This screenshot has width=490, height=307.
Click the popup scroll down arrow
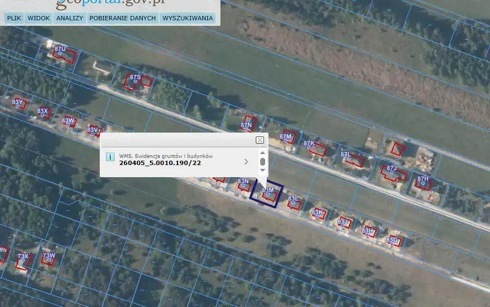[x=262, y=171]
